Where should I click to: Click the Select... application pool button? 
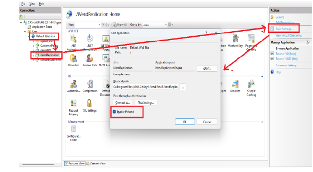click(207, 68)
